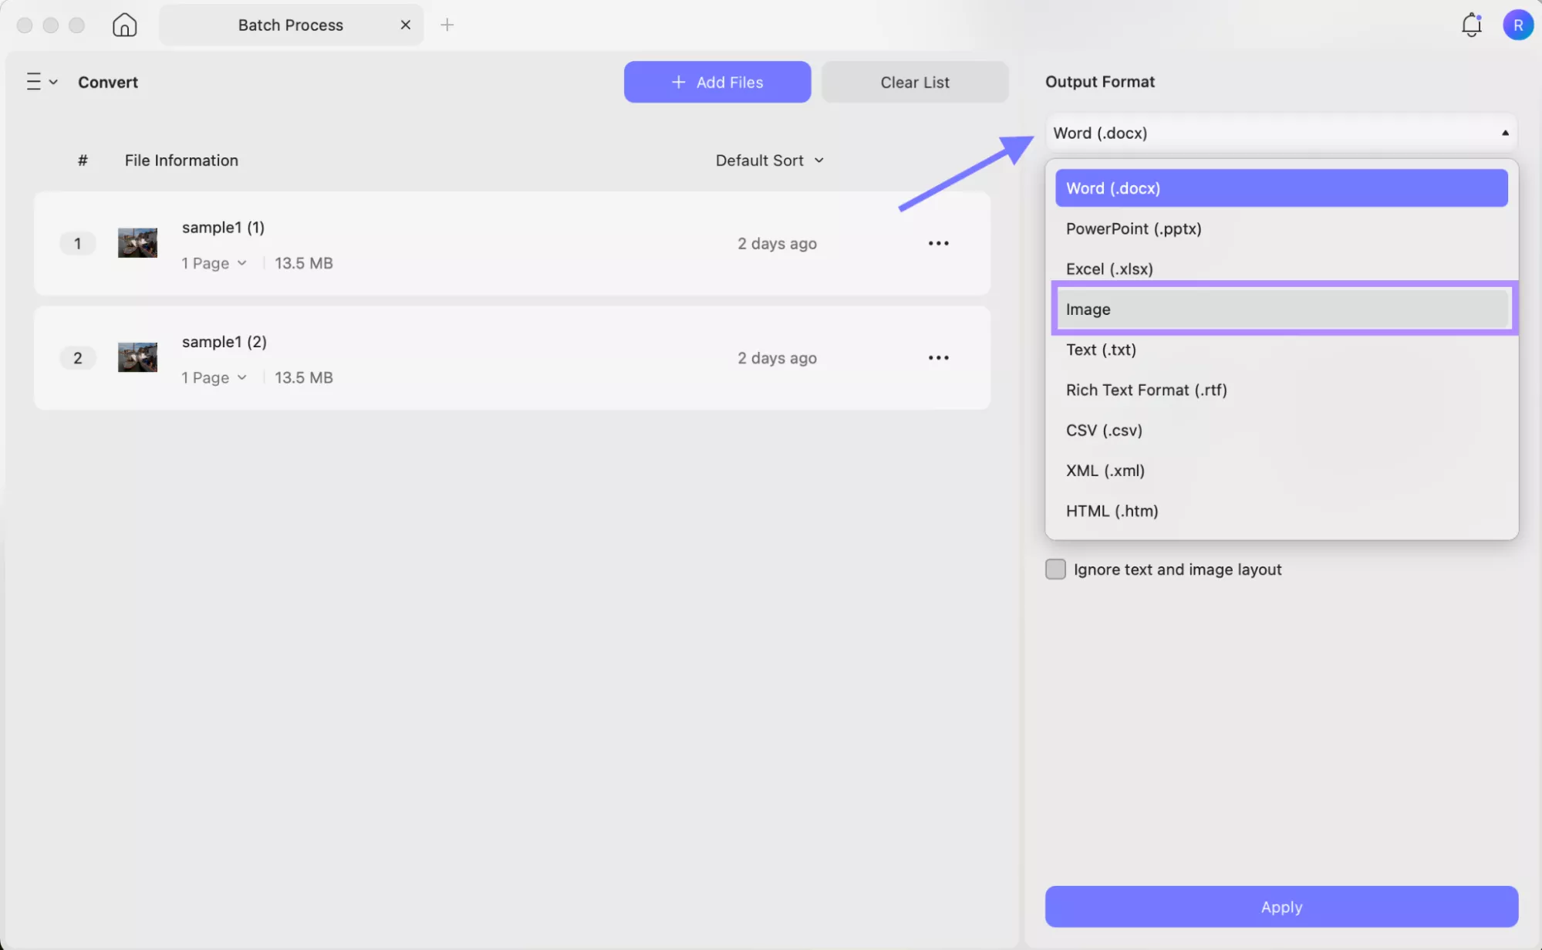This screenshot has width=1542, height=950.
Task: Switch to the Batch Process tab
Action: point(291,24)
